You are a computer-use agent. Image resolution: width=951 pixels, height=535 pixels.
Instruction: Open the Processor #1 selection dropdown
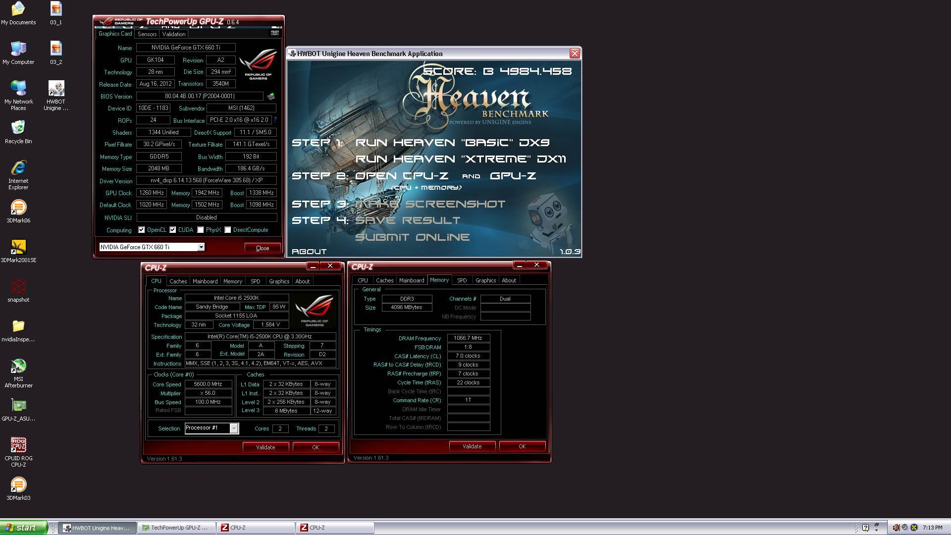[234, 428]
